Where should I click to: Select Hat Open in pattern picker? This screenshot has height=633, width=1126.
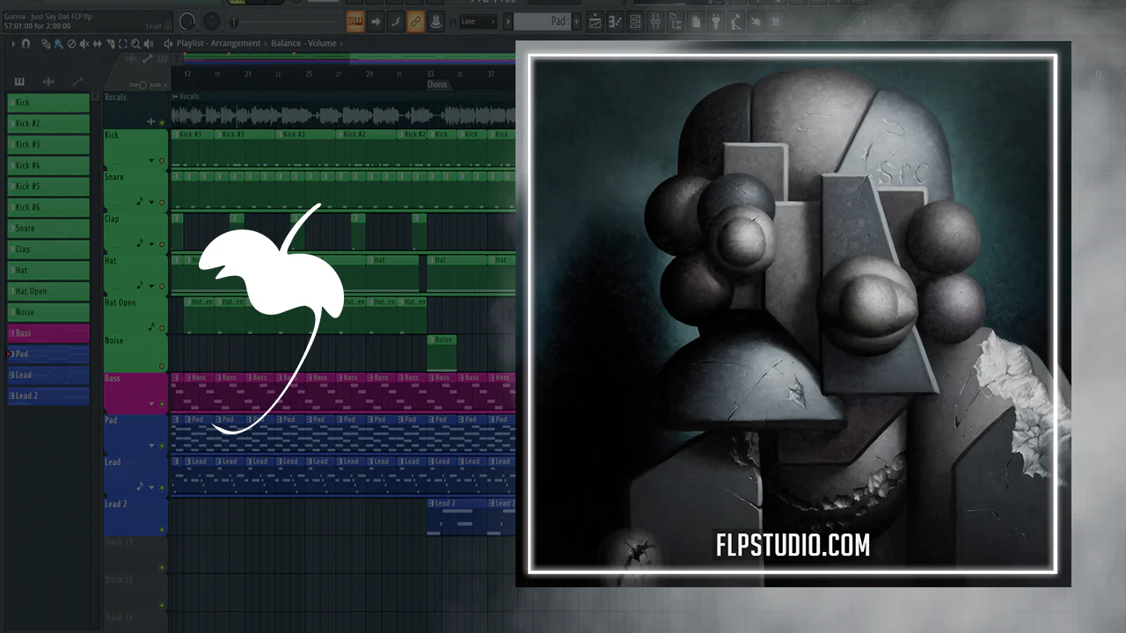[48, 291]
